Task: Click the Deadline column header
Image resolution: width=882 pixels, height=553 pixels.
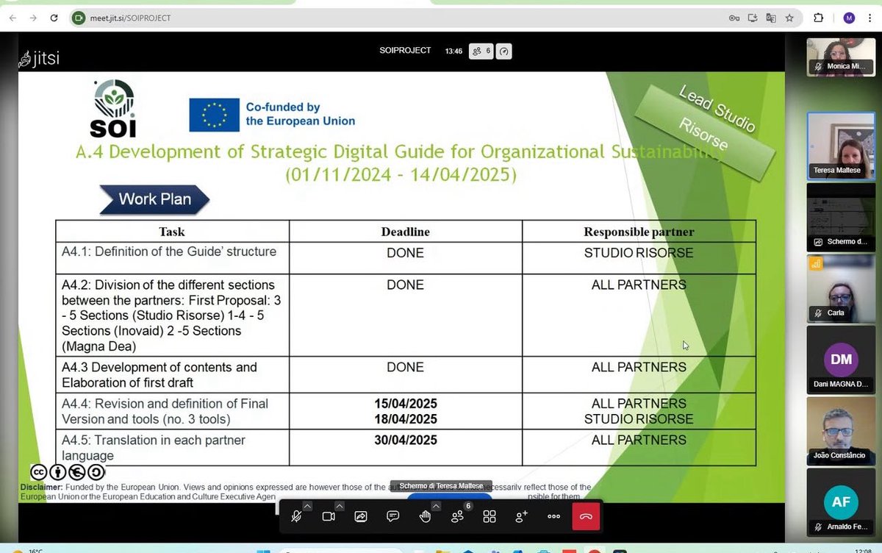Action: [406, 232]
